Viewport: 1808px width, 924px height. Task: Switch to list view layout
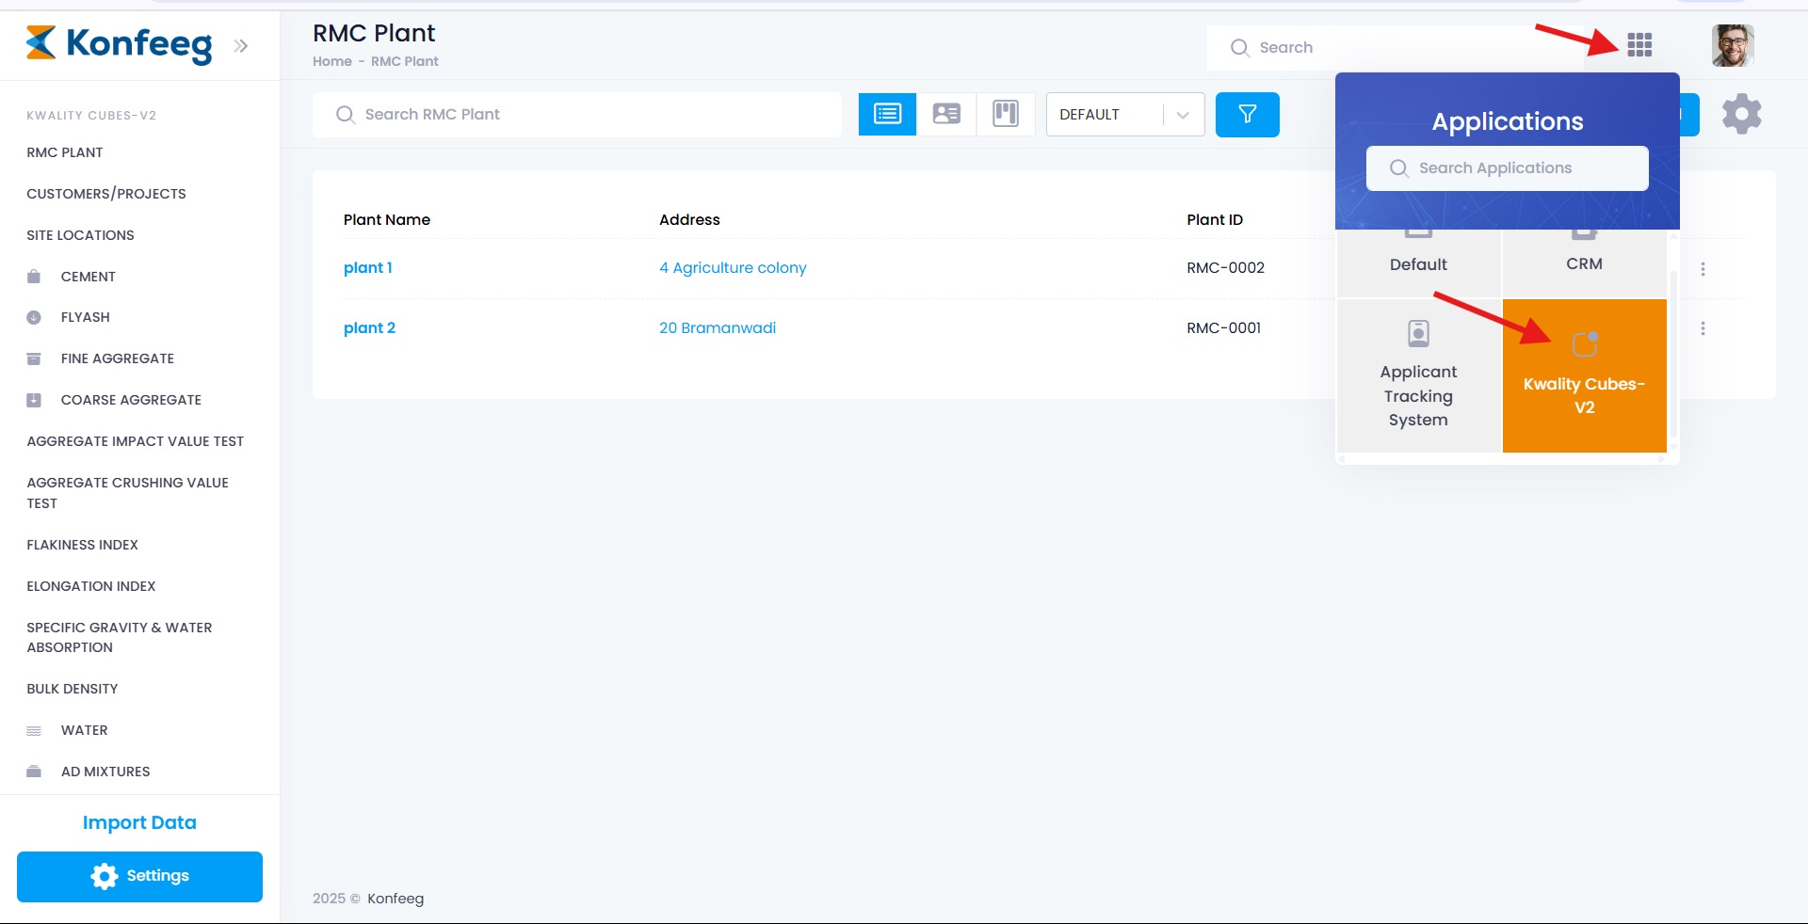pos(887,115)
